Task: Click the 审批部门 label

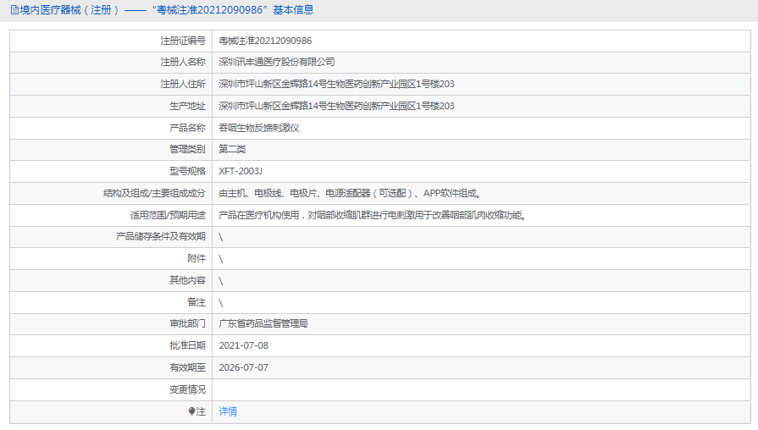Action: point(187,323)
